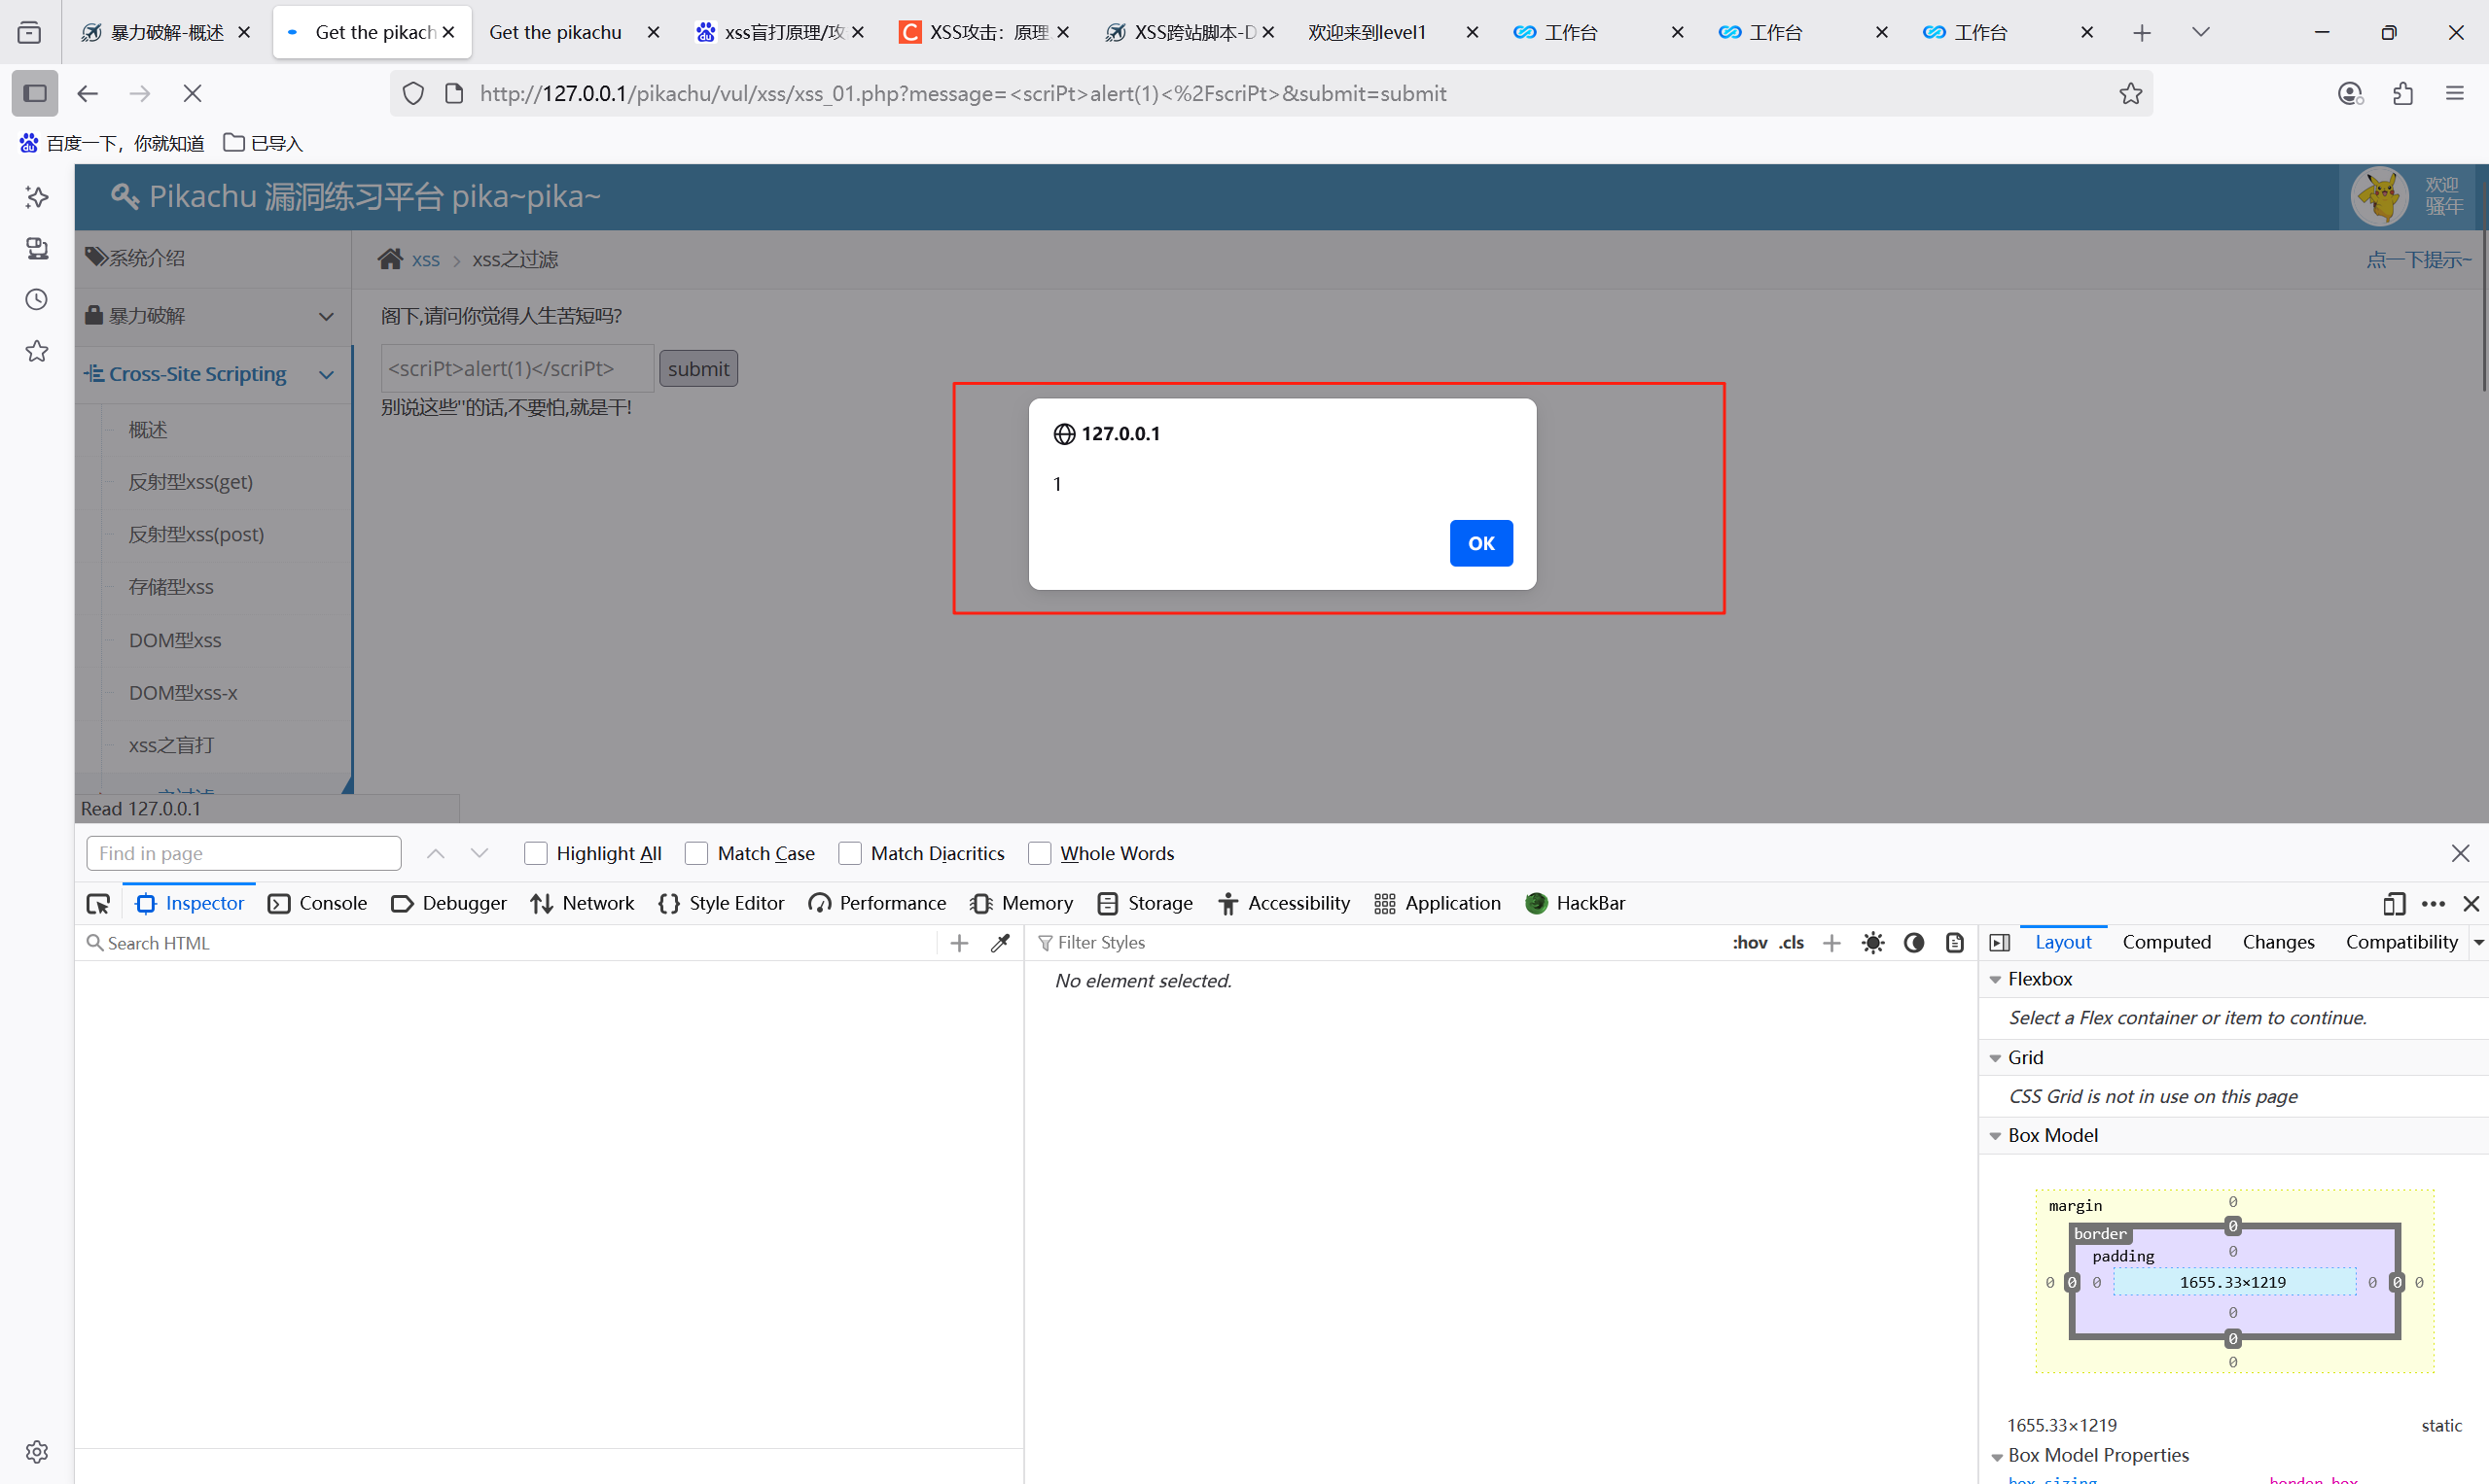
Task: Switch to Computed sidebar tab
Action: point(2167,942)
